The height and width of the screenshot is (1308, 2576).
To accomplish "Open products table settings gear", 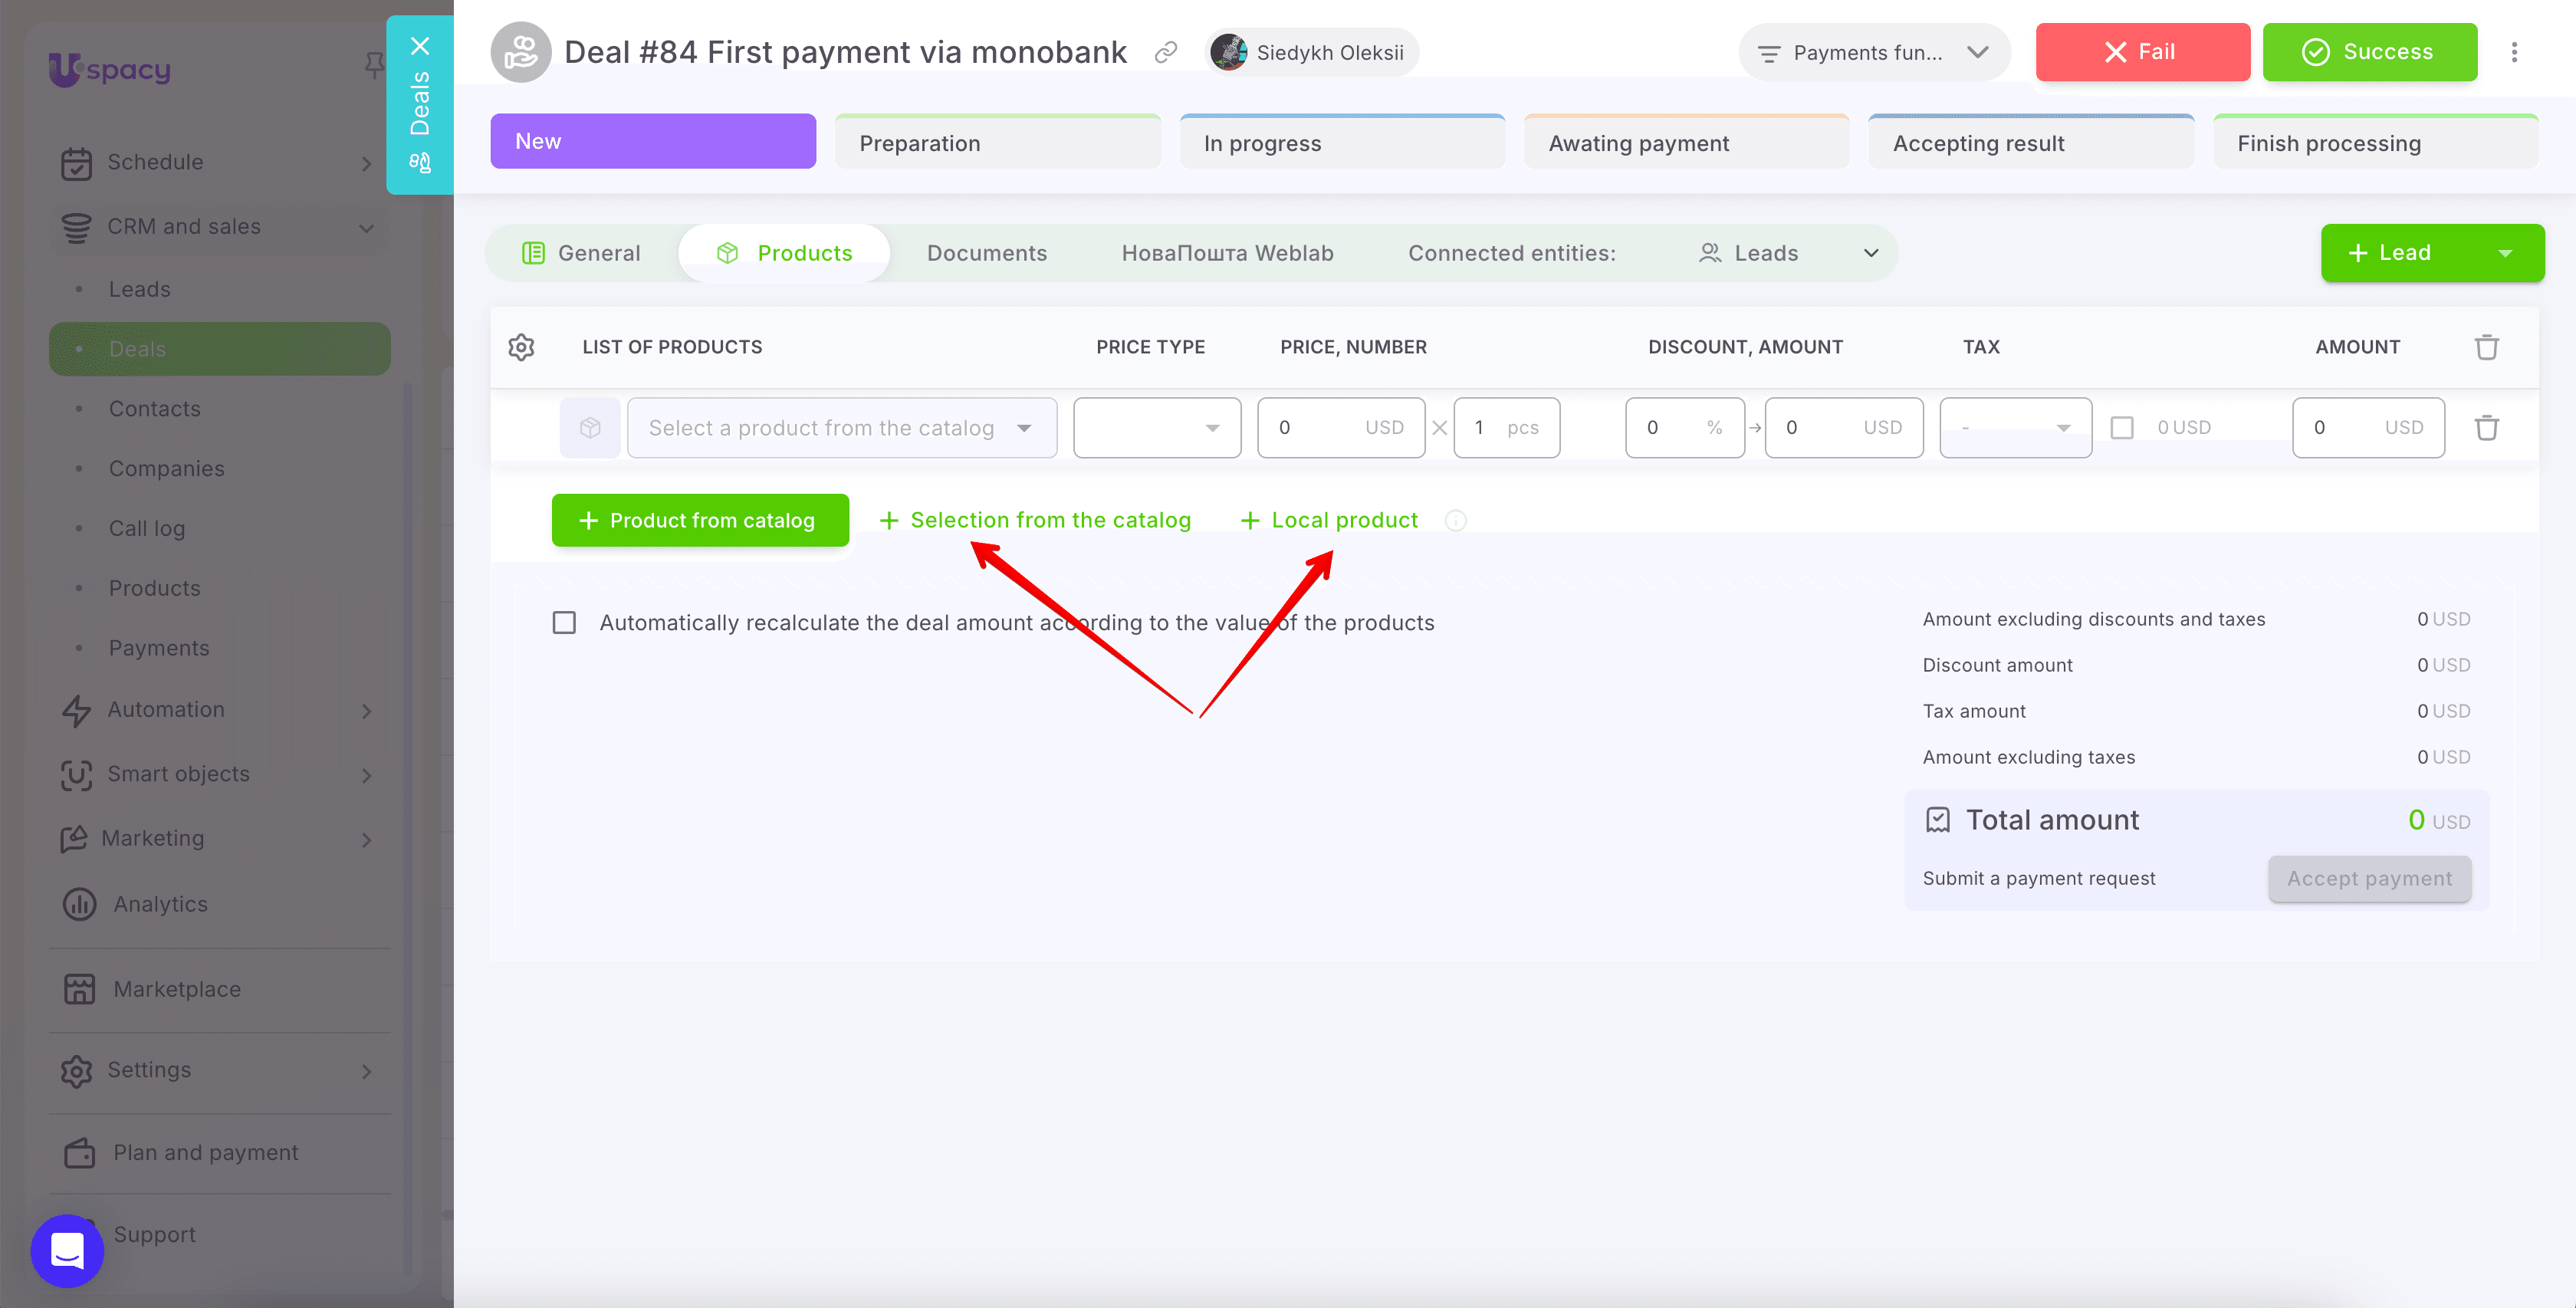I will point(521,347).
